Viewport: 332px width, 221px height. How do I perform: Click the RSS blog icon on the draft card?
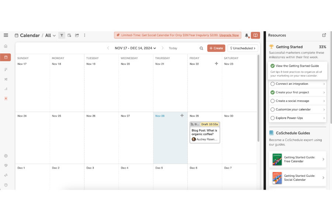[x=192, y=124]
